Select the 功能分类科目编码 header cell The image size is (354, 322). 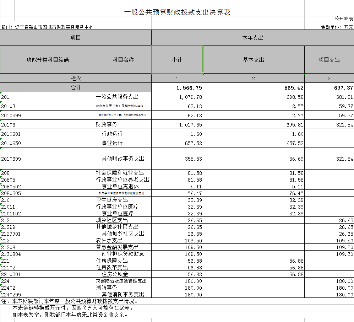coord(48,60)
